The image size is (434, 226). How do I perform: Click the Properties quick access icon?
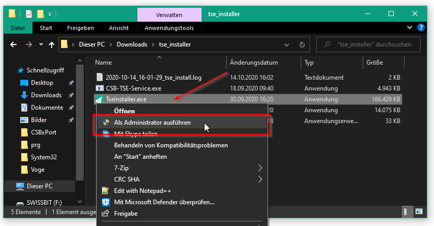[29, 13]
